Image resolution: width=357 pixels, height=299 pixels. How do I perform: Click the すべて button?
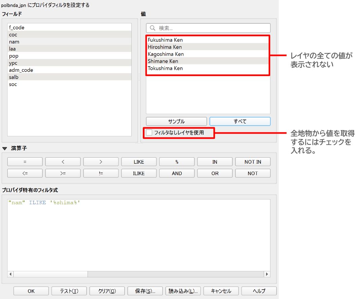coord(240,121)
